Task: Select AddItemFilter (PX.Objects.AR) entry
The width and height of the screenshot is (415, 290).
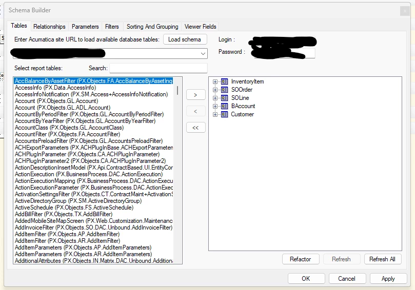Action: [x=94, y=241]
